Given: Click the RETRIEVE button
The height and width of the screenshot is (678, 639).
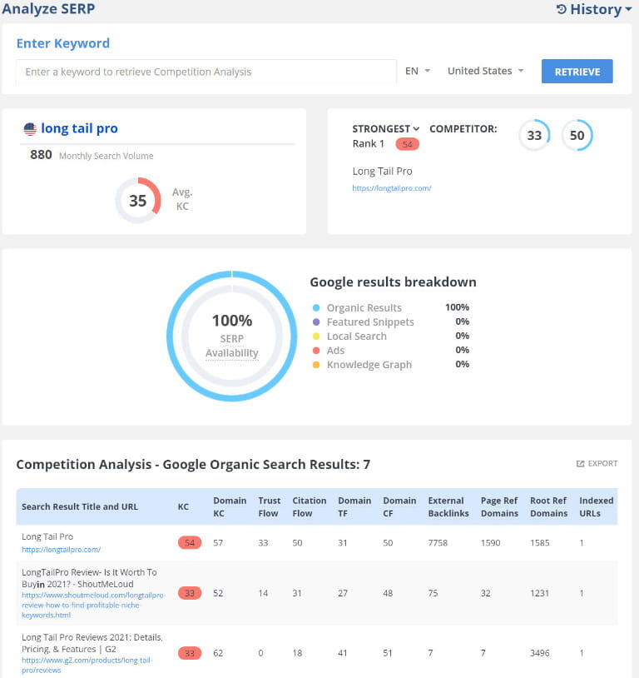Looking at the screenshot, I should 577,72.
